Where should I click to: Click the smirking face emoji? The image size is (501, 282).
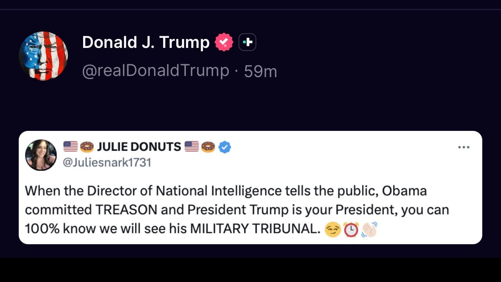333,230
